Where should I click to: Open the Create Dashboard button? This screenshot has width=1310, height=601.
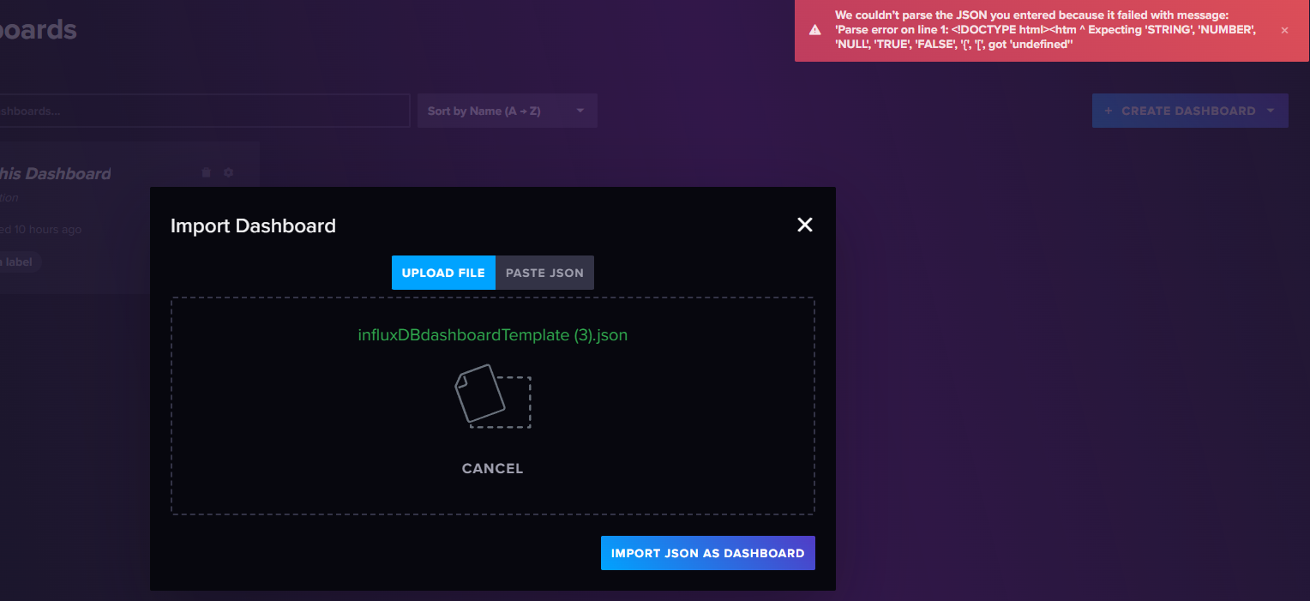[x=1190, y=111]
